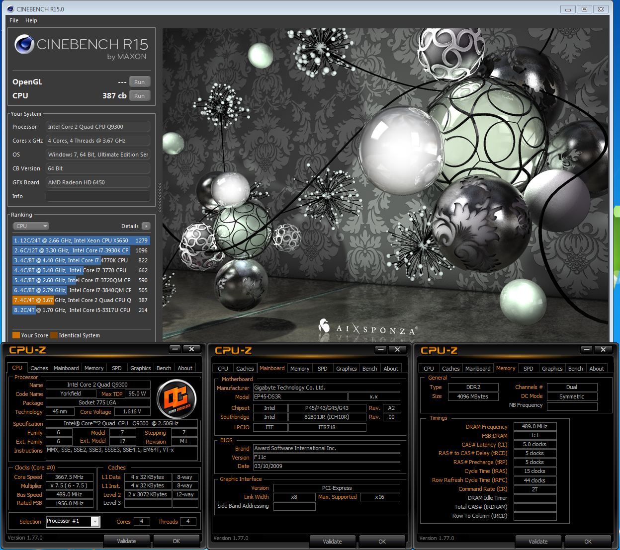This screenshot has width=620, height=550.
Task: Click Validate in right CPU-Z window
Action: coord(538,542)
